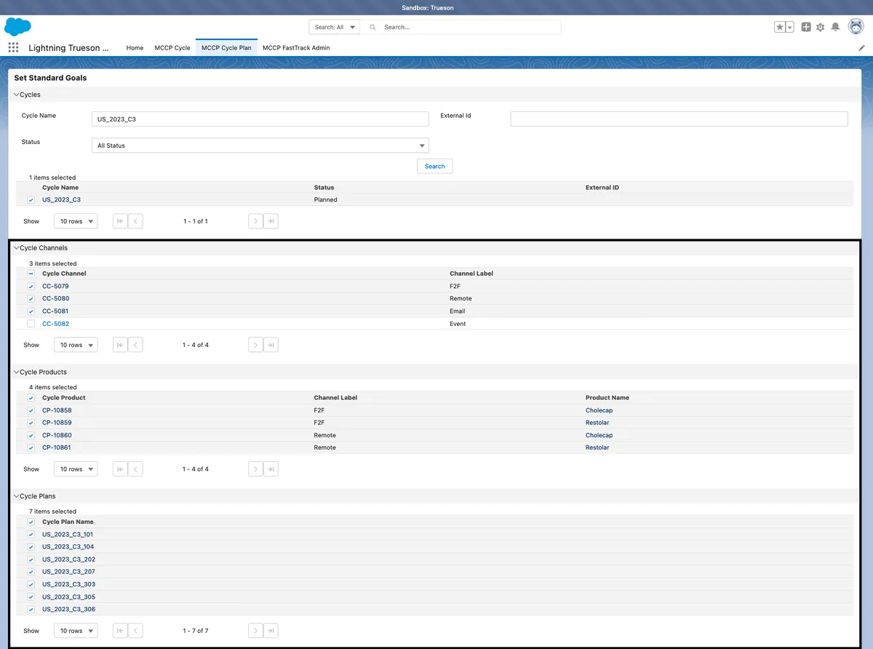Go to first page in Cycles table
The image size is (873, 649).
pos(120,220)
